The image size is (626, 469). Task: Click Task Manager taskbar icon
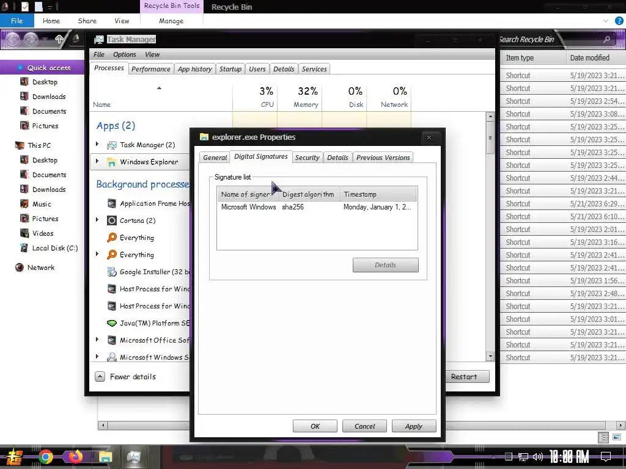(134, 457)
